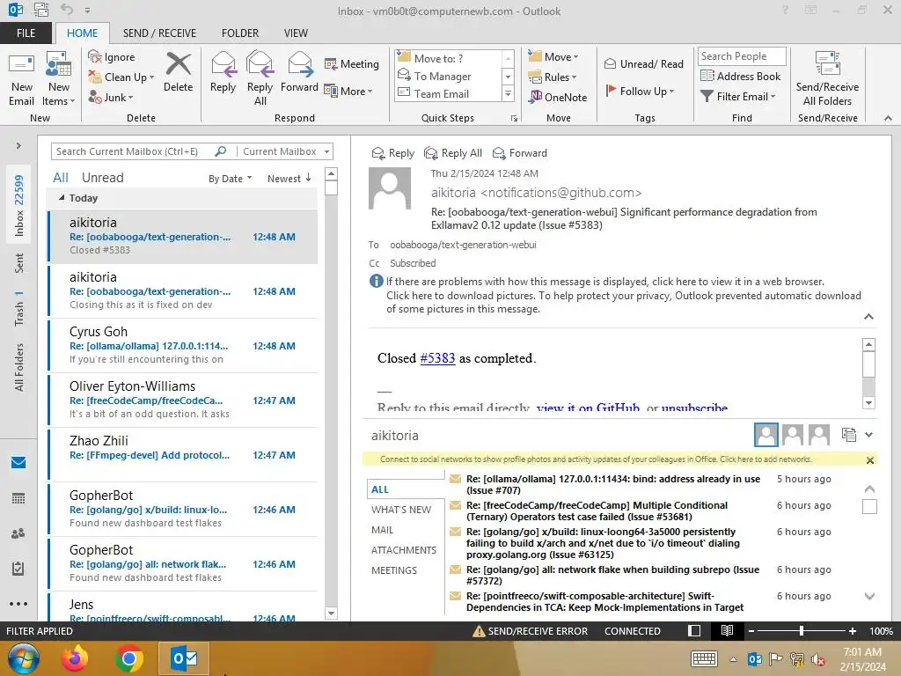Image resolution: width=901 pixels, height=676 pixels.
Task: Open the Address Book
Action: coord(741,76)
